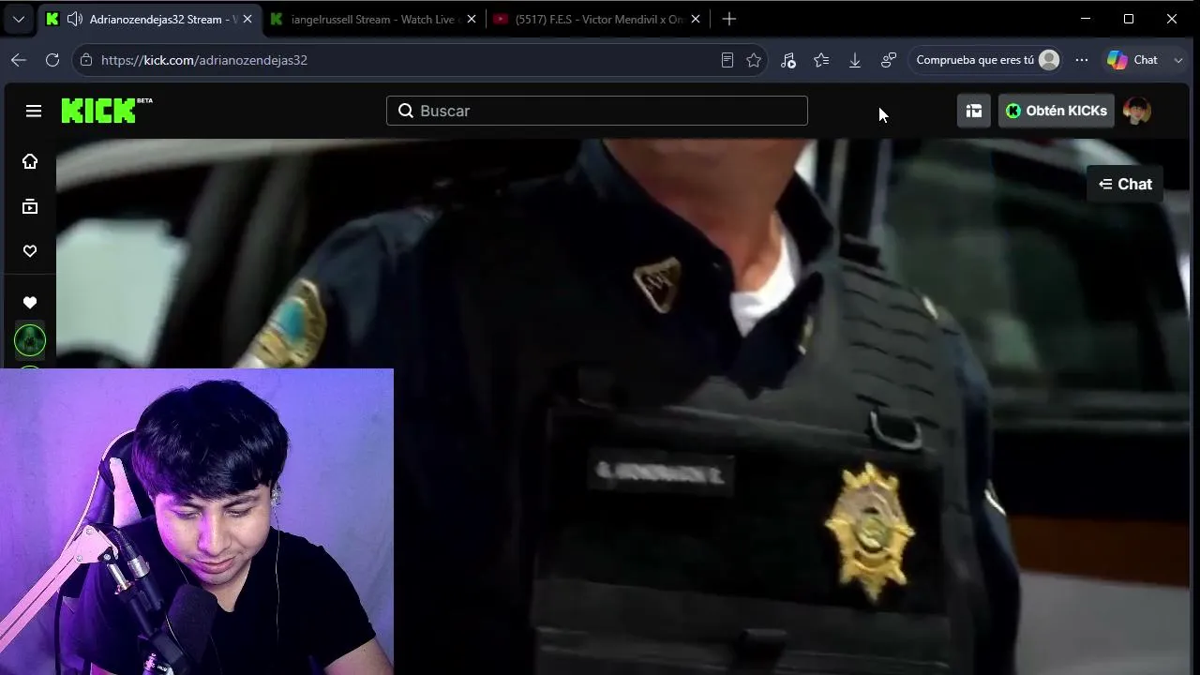Image resolution: width=1200 pixels, height=675 pixels.
Task: View site information lock icon
Action: (86, 60)
